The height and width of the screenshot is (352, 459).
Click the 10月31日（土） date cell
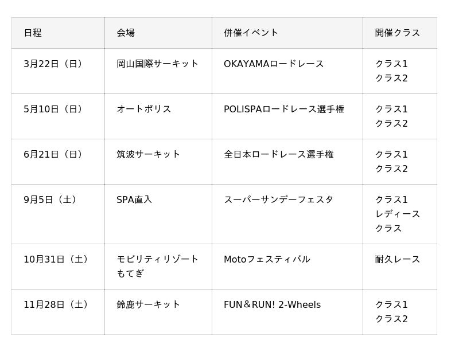(x=57, y=259)
